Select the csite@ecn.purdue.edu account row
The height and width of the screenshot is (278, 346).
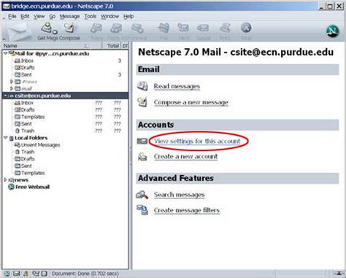[65, 96]
